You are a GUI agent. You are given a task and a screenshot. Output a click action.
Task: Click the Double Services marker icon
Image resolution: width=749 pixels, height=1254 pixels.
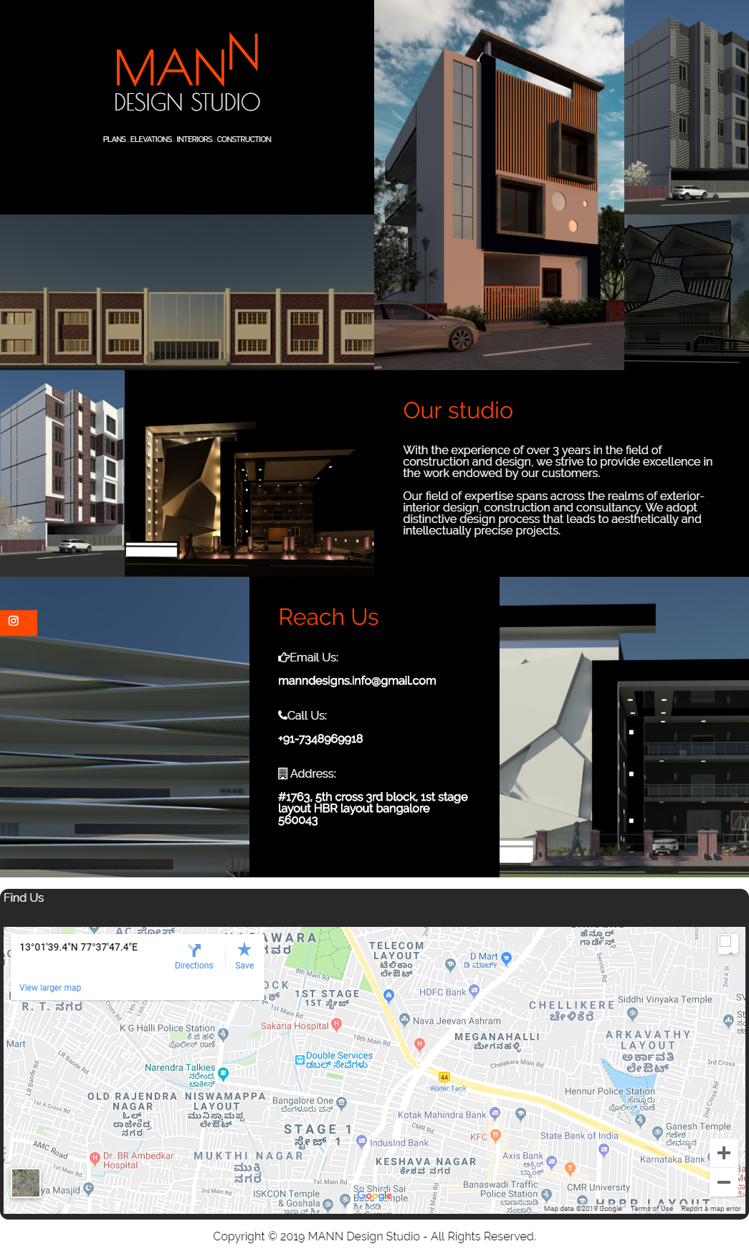(300, 1060)
